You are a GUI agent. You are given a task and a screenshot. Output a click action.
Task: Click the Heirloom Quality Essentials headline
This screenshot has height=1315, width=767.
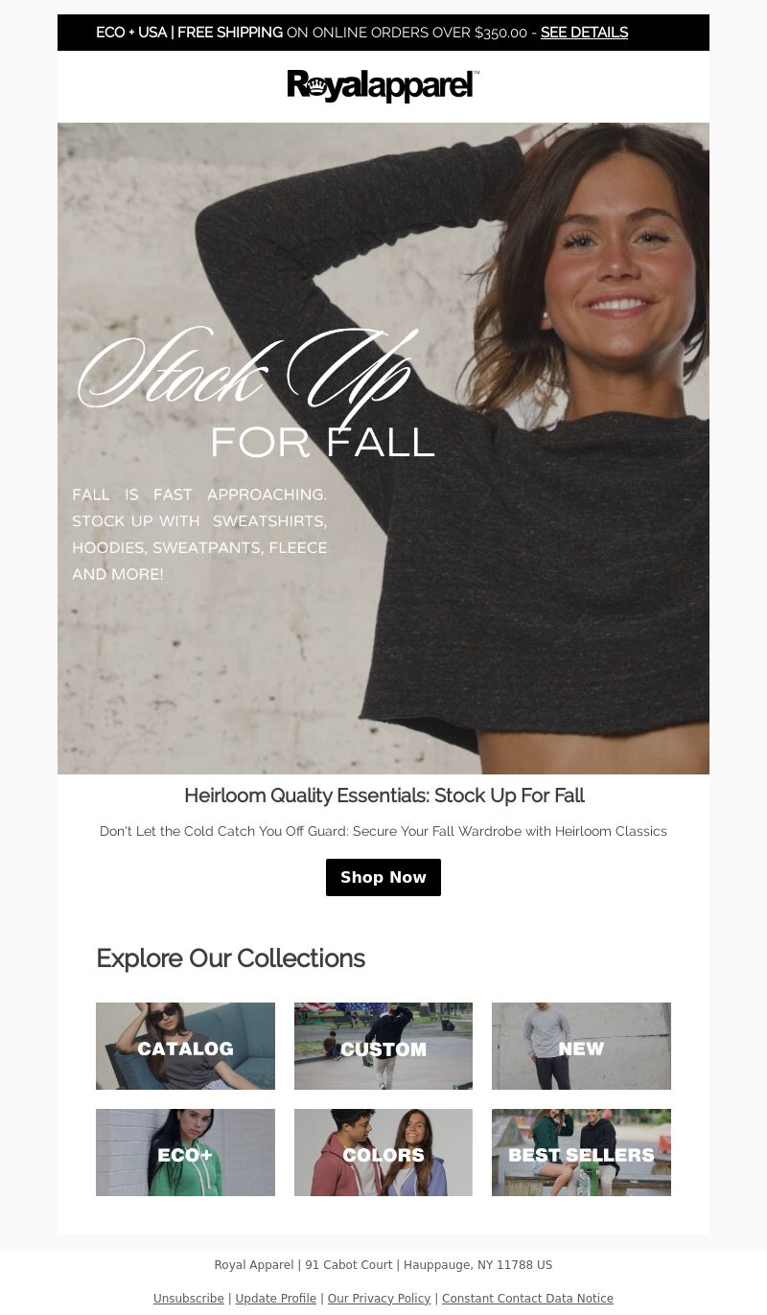[383, 796]
